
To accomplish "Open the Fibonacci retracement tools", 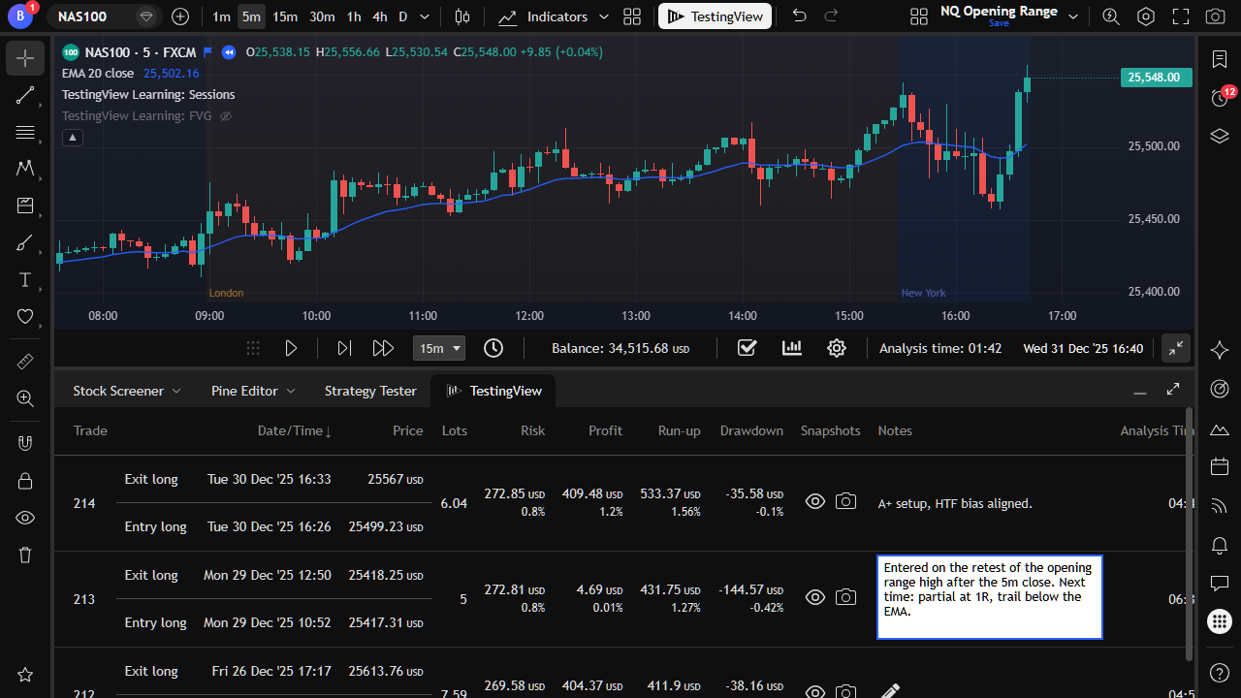I will (x=25, y=132).
